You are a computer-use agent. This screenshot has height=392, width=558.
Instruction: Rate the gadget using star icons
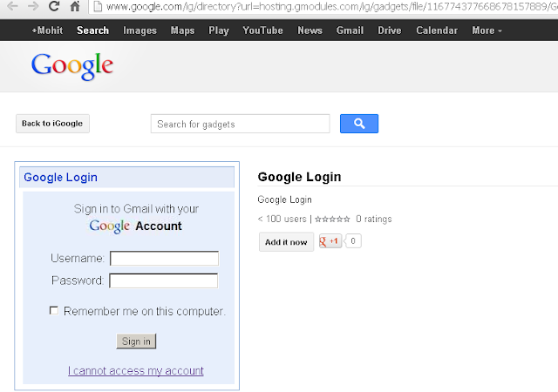coord(332,220)
